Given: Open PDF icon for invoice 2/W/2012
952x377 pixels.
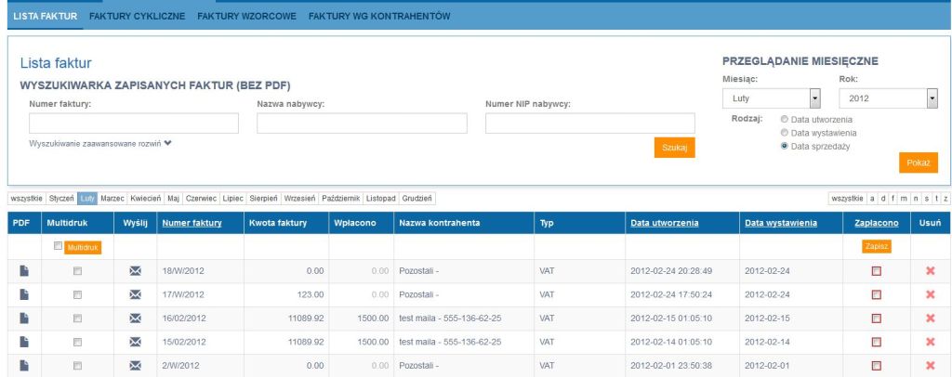Looking at the screenshot, I should (x=23, y=366).
